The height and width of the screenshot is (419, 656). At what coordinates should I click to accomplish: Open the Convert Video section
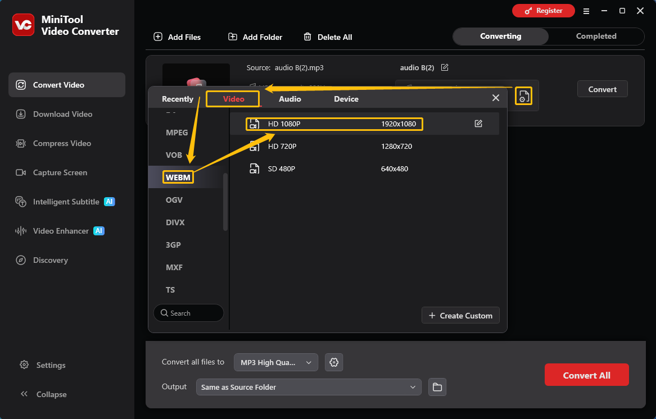click(67, 85)
